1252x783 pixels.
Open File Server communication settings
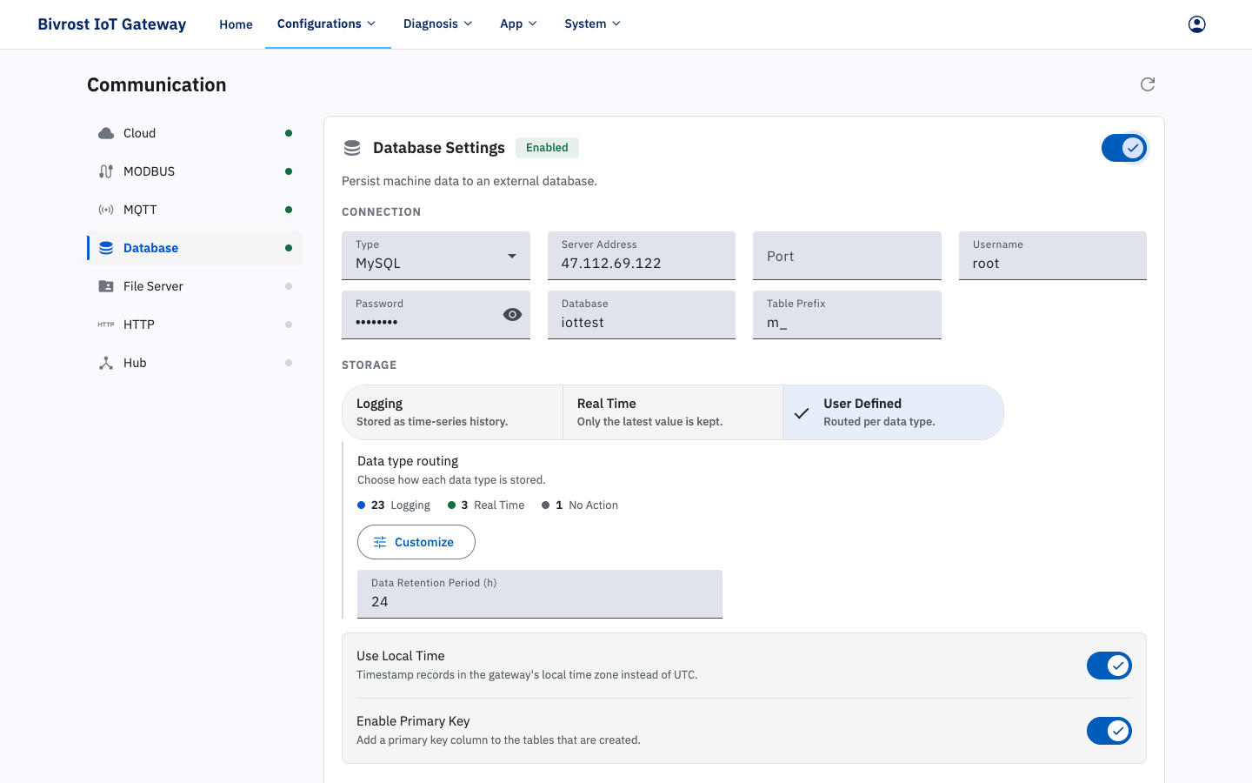195,286
